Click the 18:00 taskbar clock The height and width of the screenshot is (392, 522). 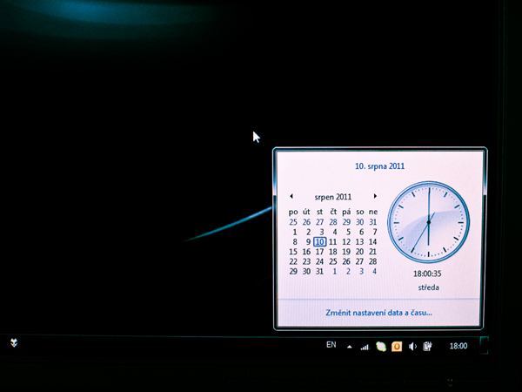click(x=458, y=346)
